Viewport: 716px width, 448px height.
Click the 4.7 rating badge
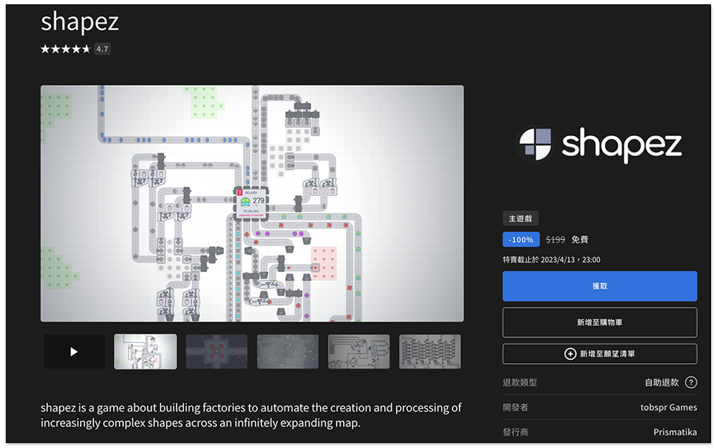pyautogui.click(x=102, y=49)
